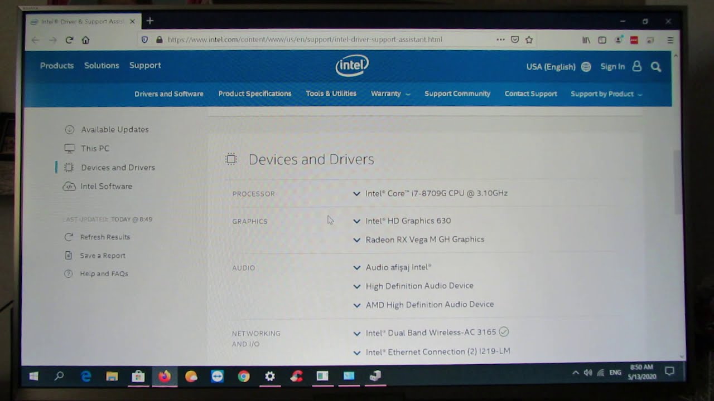
Task: Open This PC in the sidebar
Action: [87, 148]
